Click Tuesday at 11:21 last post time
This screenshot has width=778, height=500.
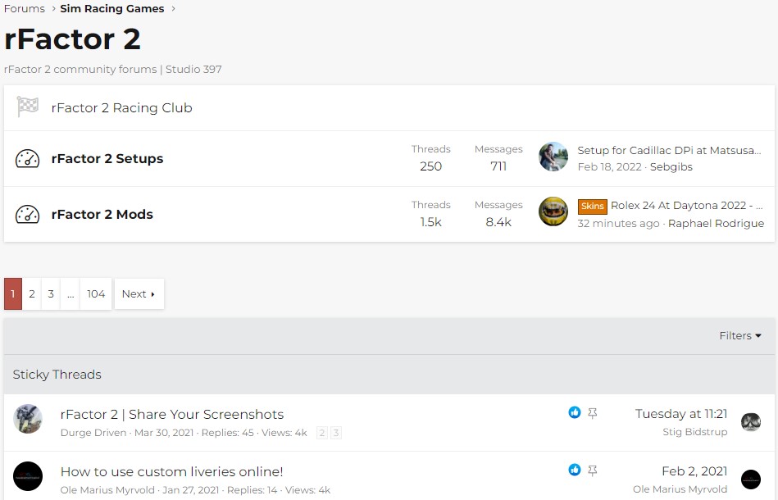(681, 414)
